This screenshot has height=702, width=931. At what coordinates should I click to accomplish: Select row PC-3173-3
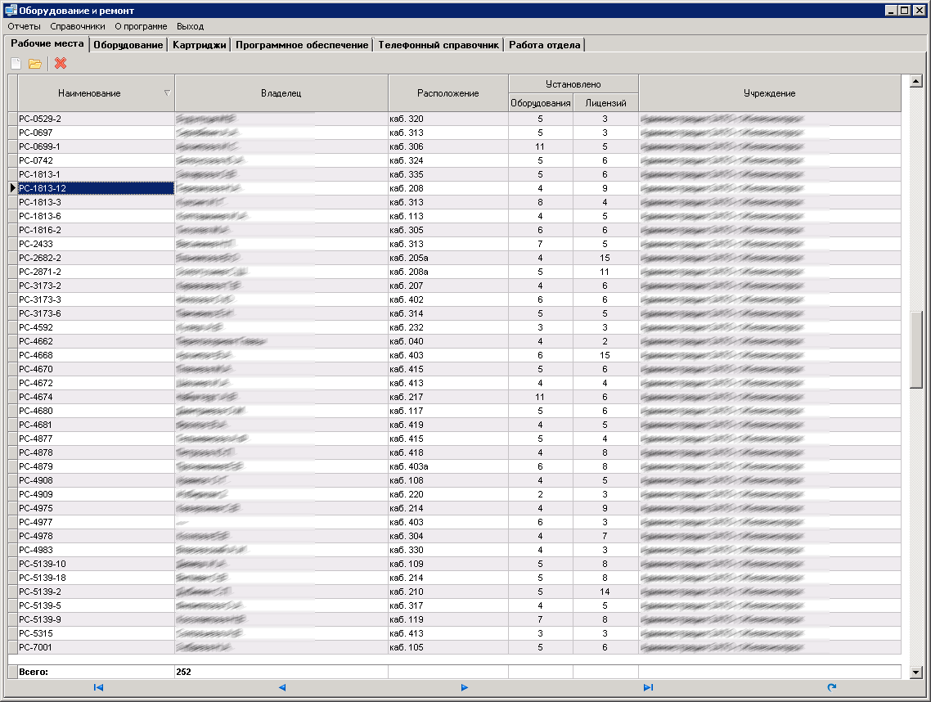tap(455, 299)
